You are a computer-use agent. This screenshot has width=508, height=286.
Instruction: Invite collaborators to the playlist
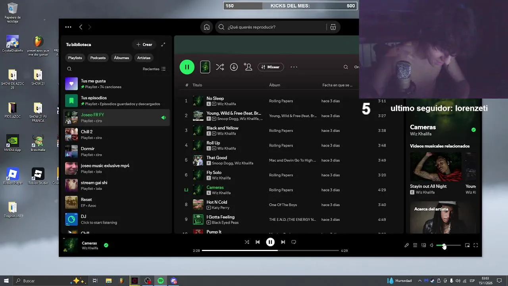(248, 67)
